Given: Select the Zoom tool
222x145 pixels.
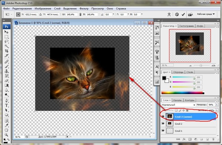Looking at the screenshot, I should point(6,135).
